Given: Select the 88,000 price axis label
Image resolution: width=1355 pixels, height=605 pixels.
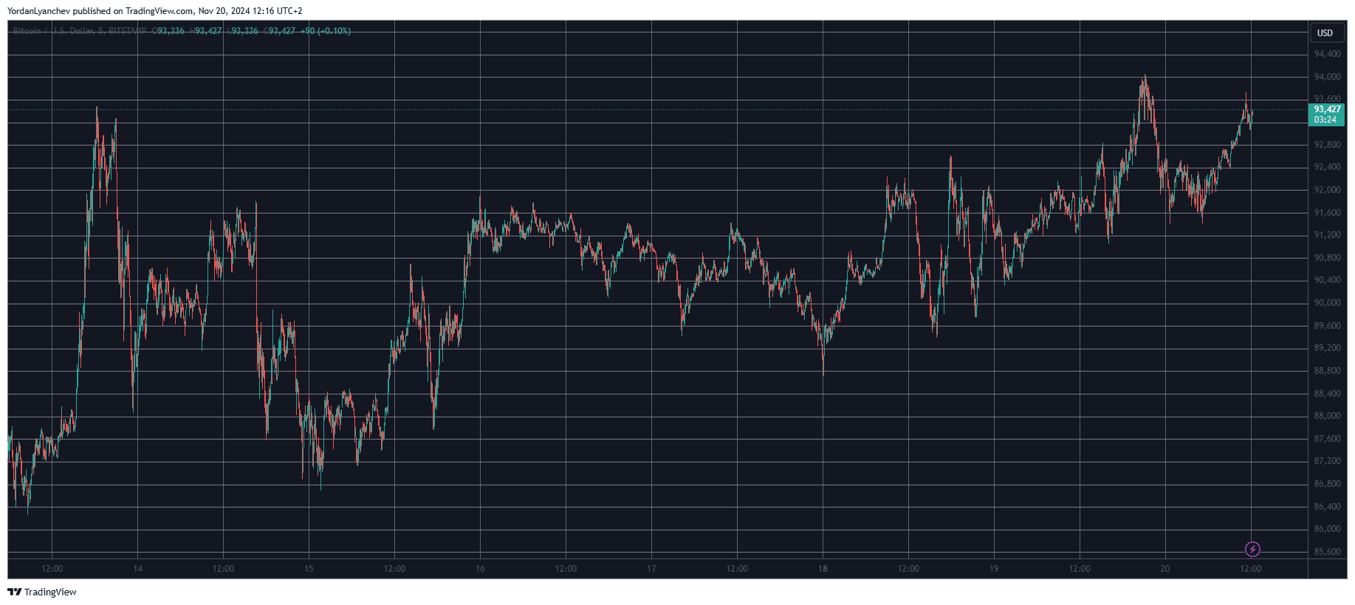Looking at the screenshot, I should (x=1327, y=416).
